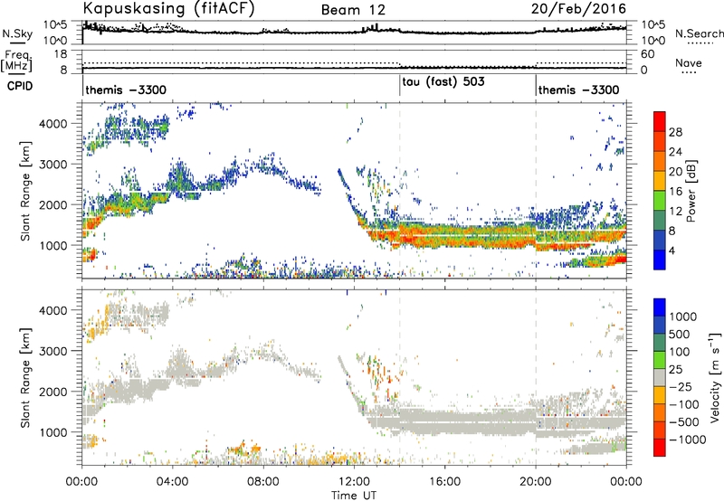Pick the bright blue bottom Power bar swatch

660,260
